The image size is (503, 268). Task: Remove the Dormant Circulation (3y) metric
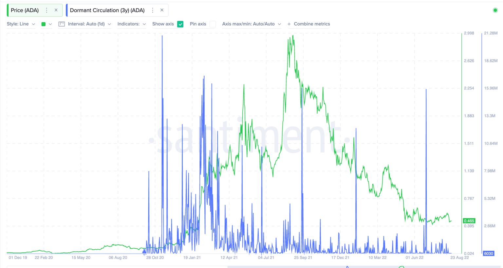[x=162, y=10]
